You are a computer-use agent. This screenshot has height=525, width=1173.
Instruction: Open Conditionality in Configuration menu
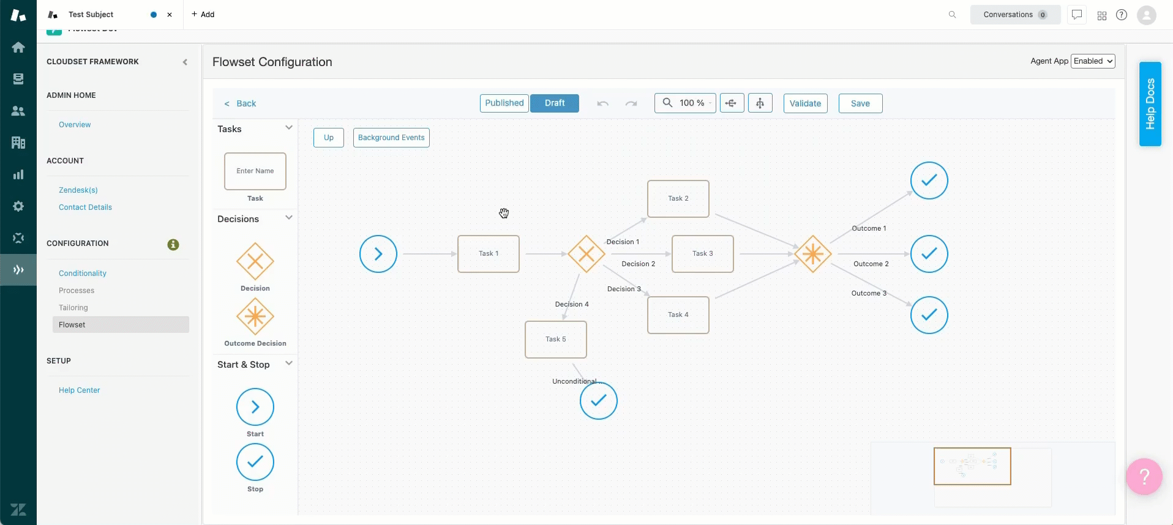tap(83, 274)
